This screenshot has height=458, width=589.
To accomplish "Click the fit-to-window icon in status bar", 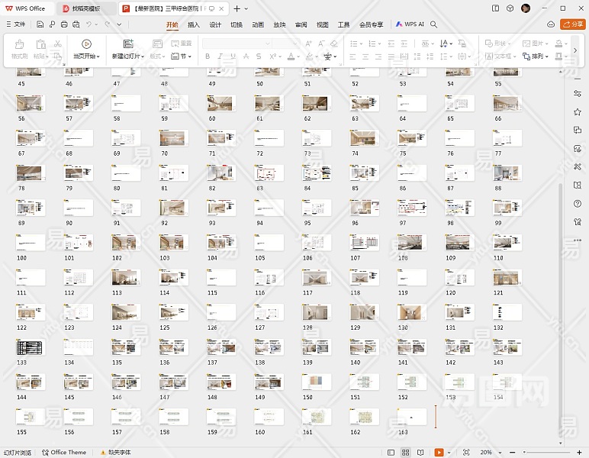I will tap(466, 453).
